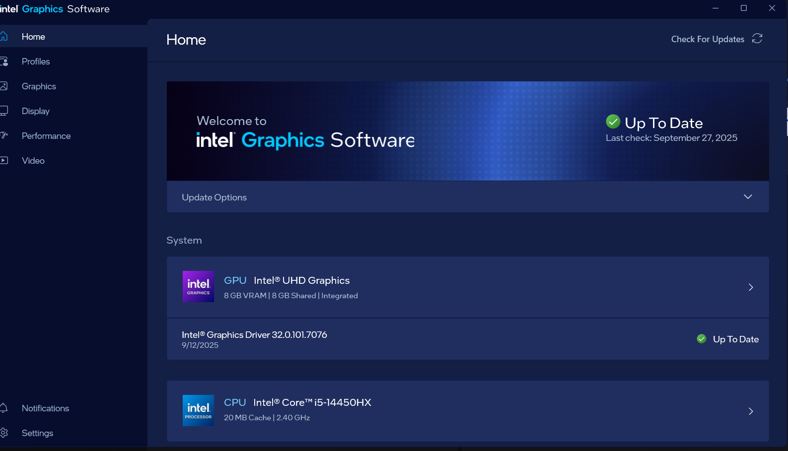This screenshot has height=451, width=788.
Task: Click the refresh icon beside Check For Updates
Action: [x=757, y=39]
